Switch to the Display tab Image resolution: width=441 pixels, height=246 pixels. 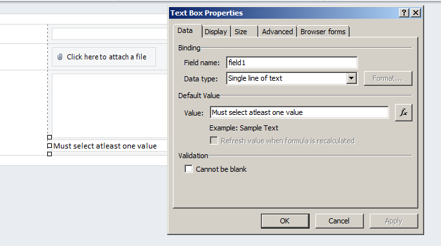click(x=216, y=32)
